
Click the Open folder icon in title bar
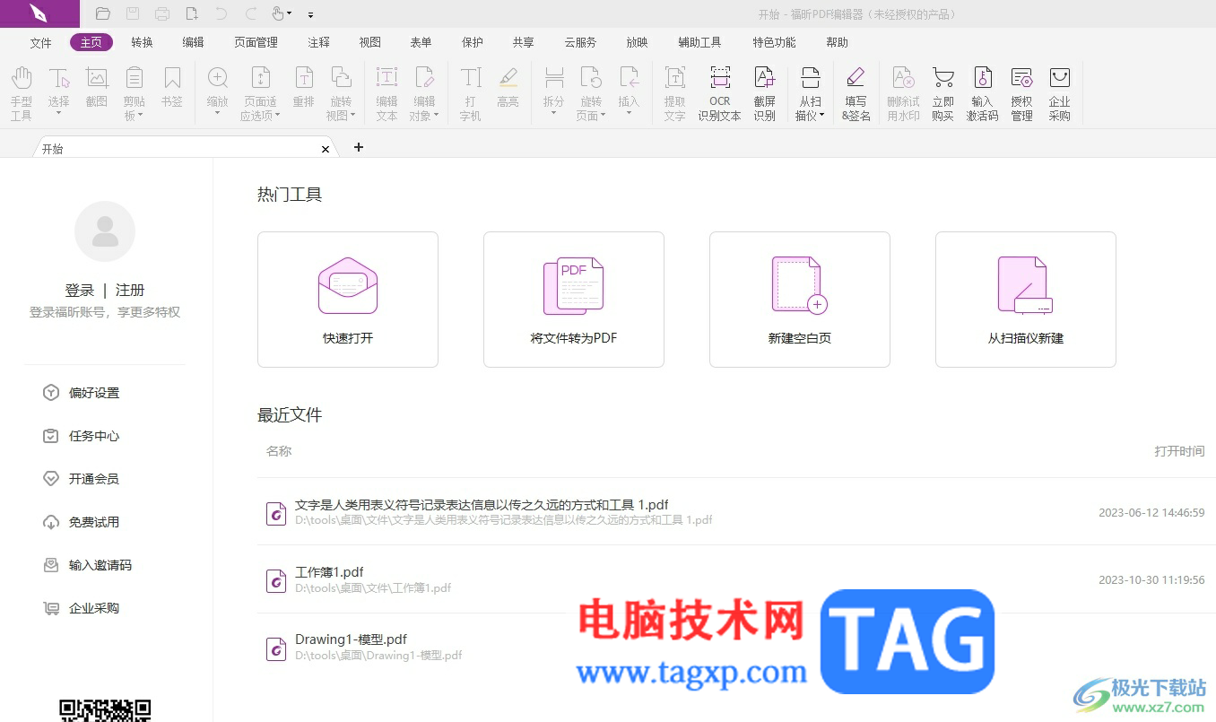pyautogui.click(x=103, y=13)
